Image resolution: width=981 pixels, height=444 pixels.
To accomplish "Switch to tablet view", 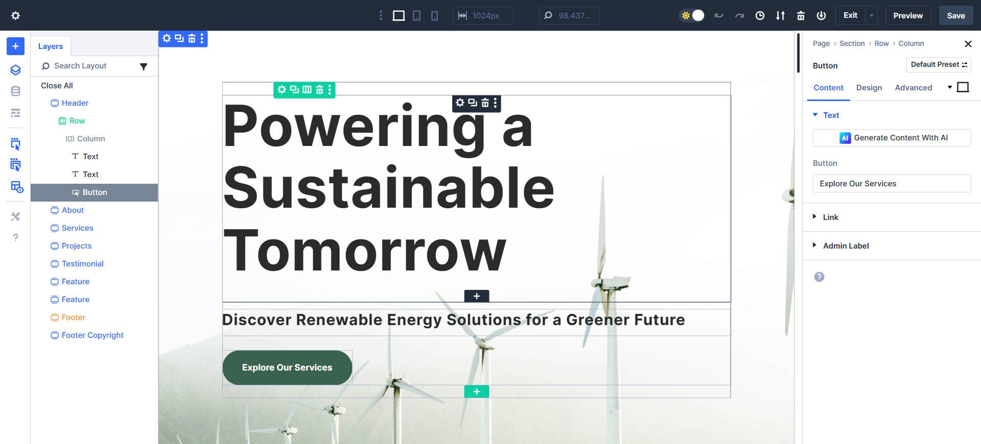I will pyautogui.click(x=417, y=15).
